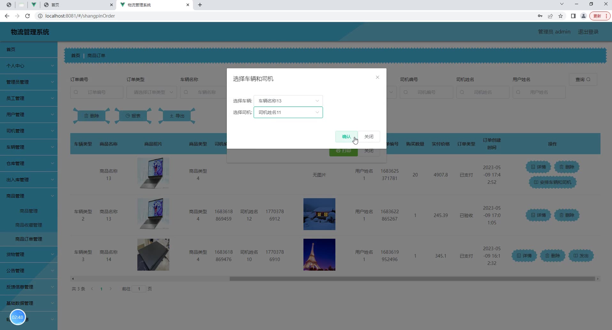
Task: Click the address bar URL
Action: 80,16
